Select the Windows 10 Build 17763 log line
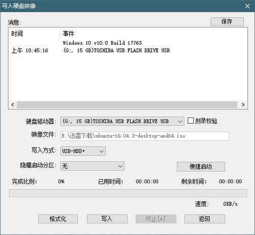 pos(102,43)
